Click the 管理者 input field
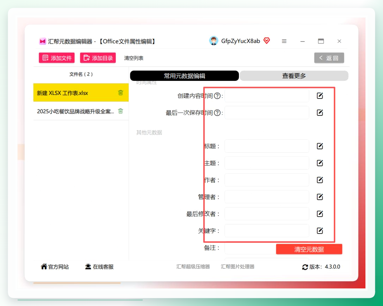Image resolution: width=383 pixels, height=306 pixels. tap(267, 197)
